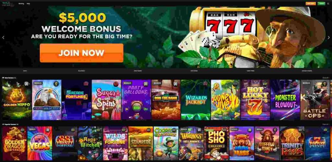332x162 pixels.
Task: Select the Blackjack category tab
Action: point(81,71)
